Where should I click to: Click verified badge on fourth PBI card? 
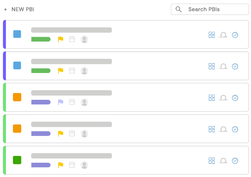[235, 129]
